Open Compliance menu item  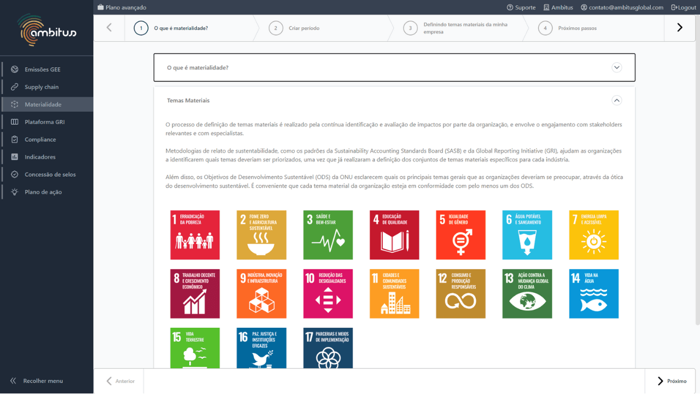pos(47,140)
